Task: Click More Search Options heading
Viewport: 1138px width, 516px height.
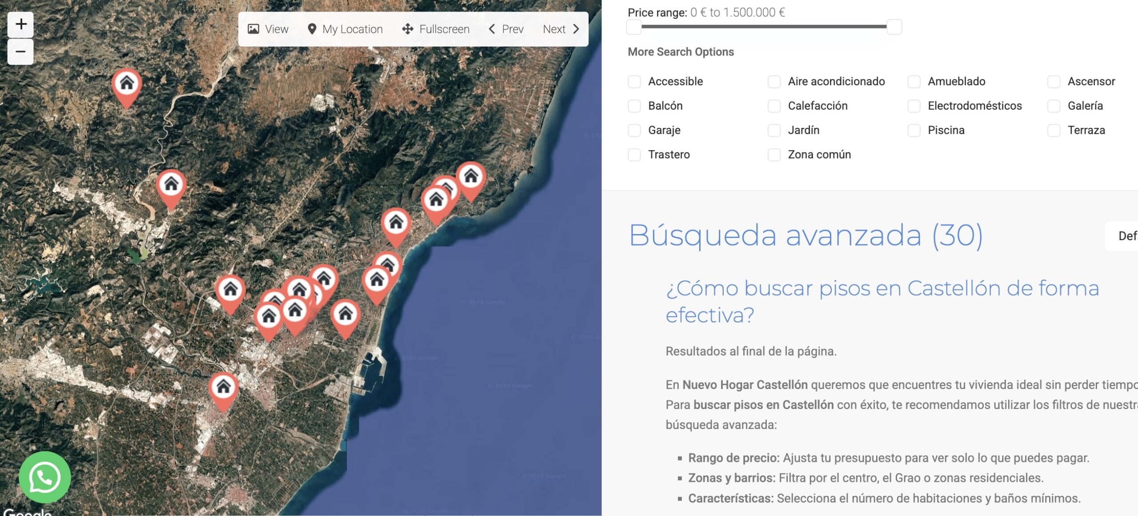Action: [x=680, y=52]
